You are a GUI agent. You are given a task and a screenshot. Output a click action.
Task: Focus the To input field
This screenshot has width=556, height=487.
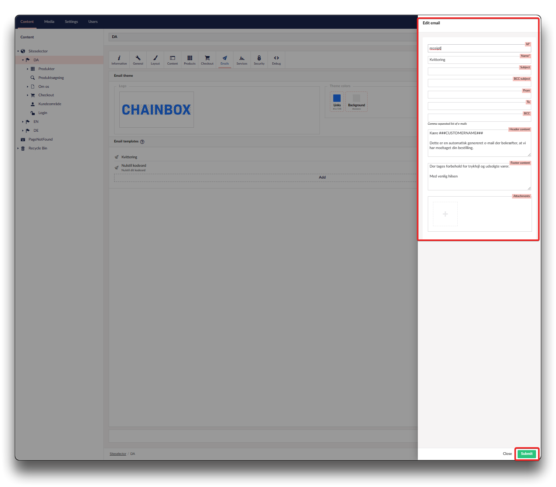(479, 106)
